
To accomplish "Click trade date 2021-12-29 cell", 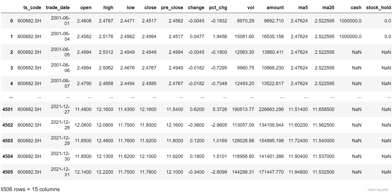I will click(x=60, y=141).
